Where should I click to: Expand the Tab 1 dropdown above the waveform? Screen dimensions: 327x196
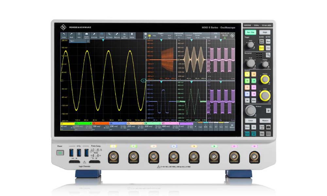pos(88,41)
